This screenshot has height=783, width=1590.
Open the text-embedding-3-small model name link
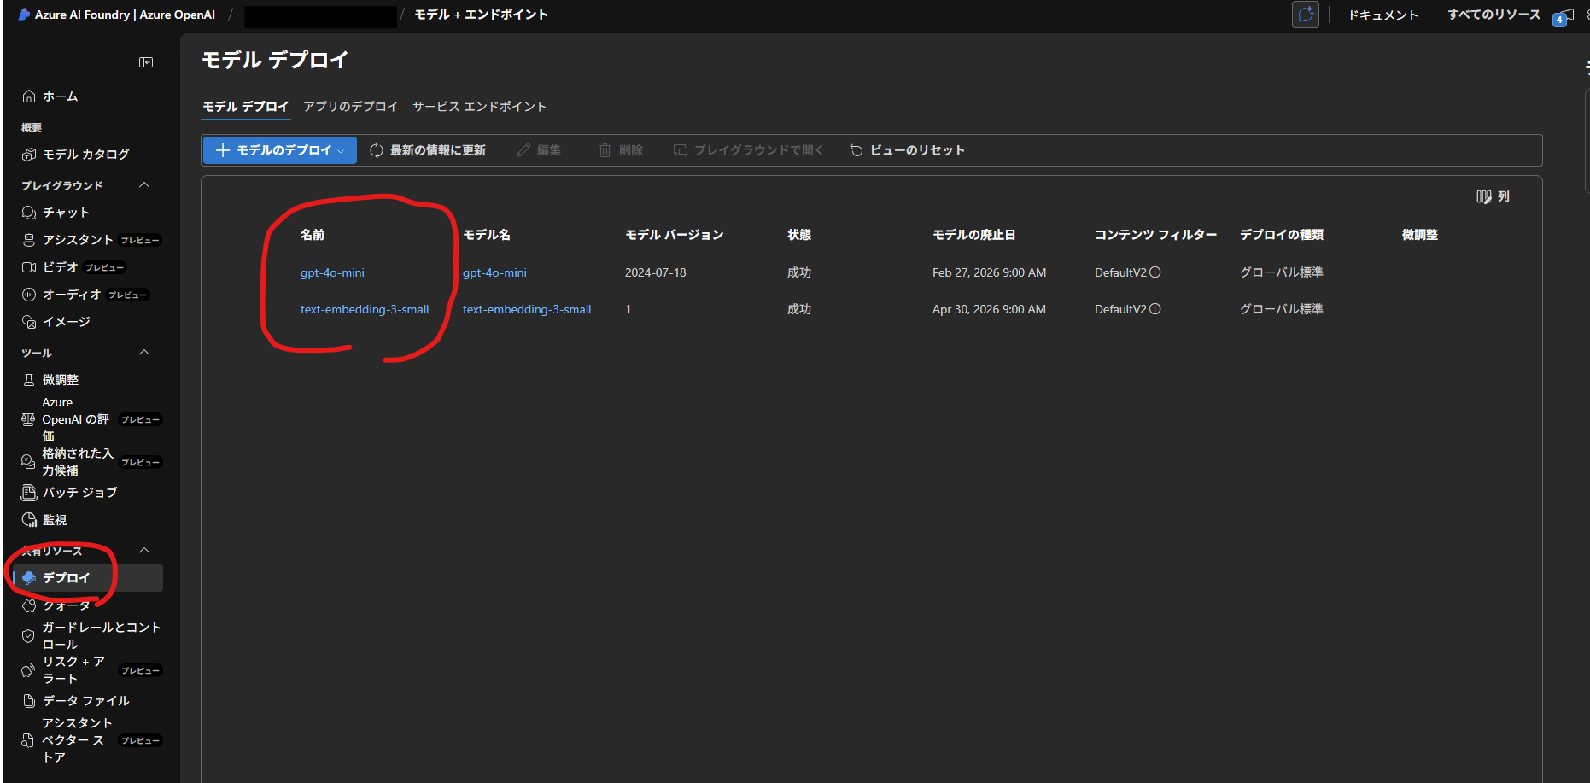pos(527,310)
